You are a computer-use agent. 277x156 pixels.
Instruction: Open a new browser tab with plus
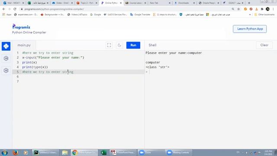(x=249, y=3)
